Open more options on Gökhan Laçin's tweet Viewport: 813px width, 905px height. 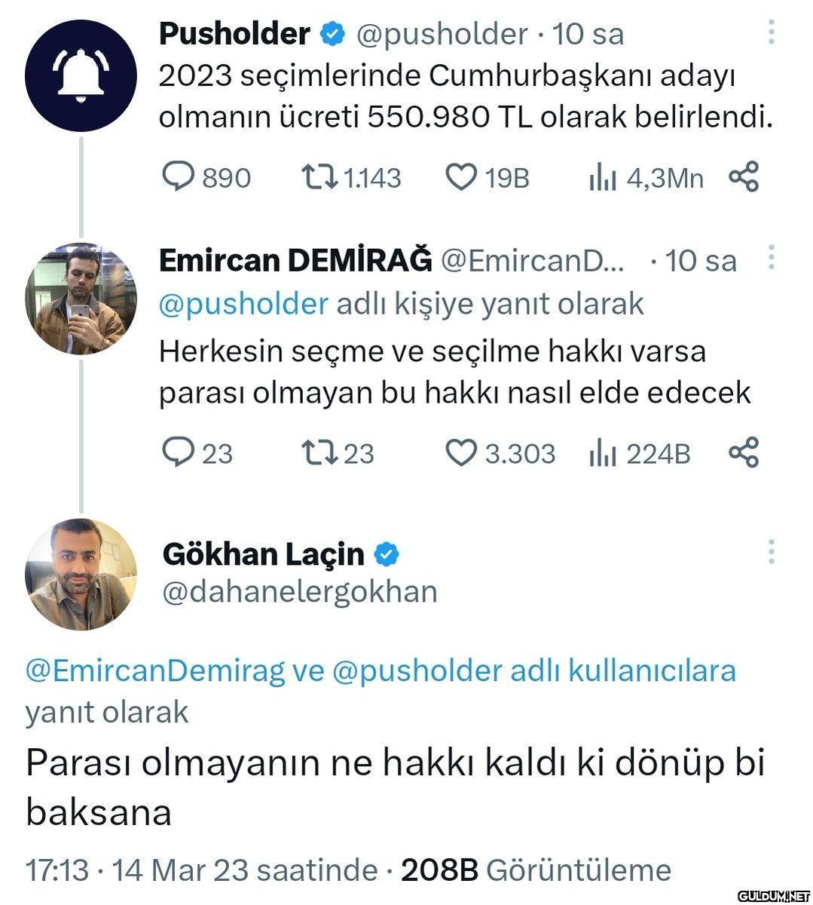(771, 552)
